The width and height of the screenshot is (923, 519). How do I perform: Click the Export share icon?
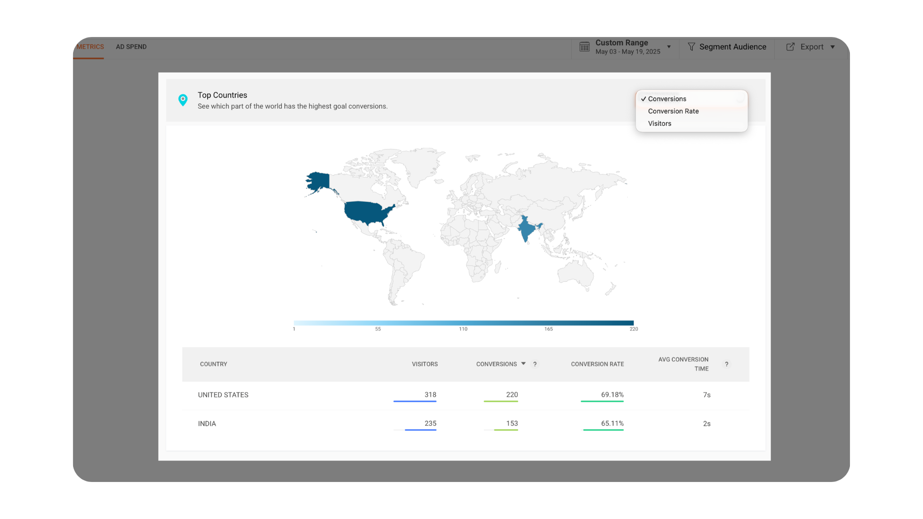point(790,47)
